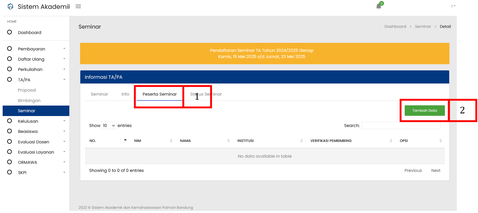The height and width of the screenshot is (213, 478).
Task: Open the user profile dropdown arrow
Action: [x=454, y=6]
